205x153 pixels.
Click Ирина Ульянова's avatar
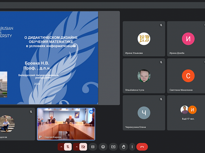144,39
